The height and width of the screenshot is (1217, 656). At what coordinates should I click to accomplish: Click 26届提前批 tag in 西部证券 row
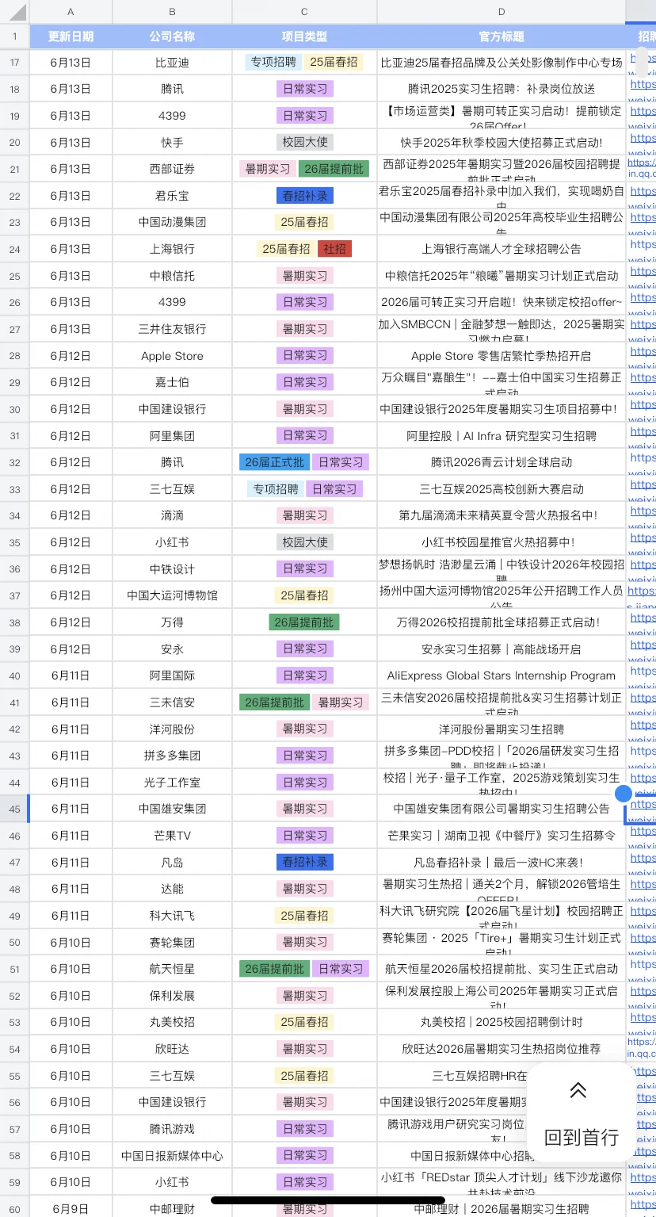click(334, 169)
